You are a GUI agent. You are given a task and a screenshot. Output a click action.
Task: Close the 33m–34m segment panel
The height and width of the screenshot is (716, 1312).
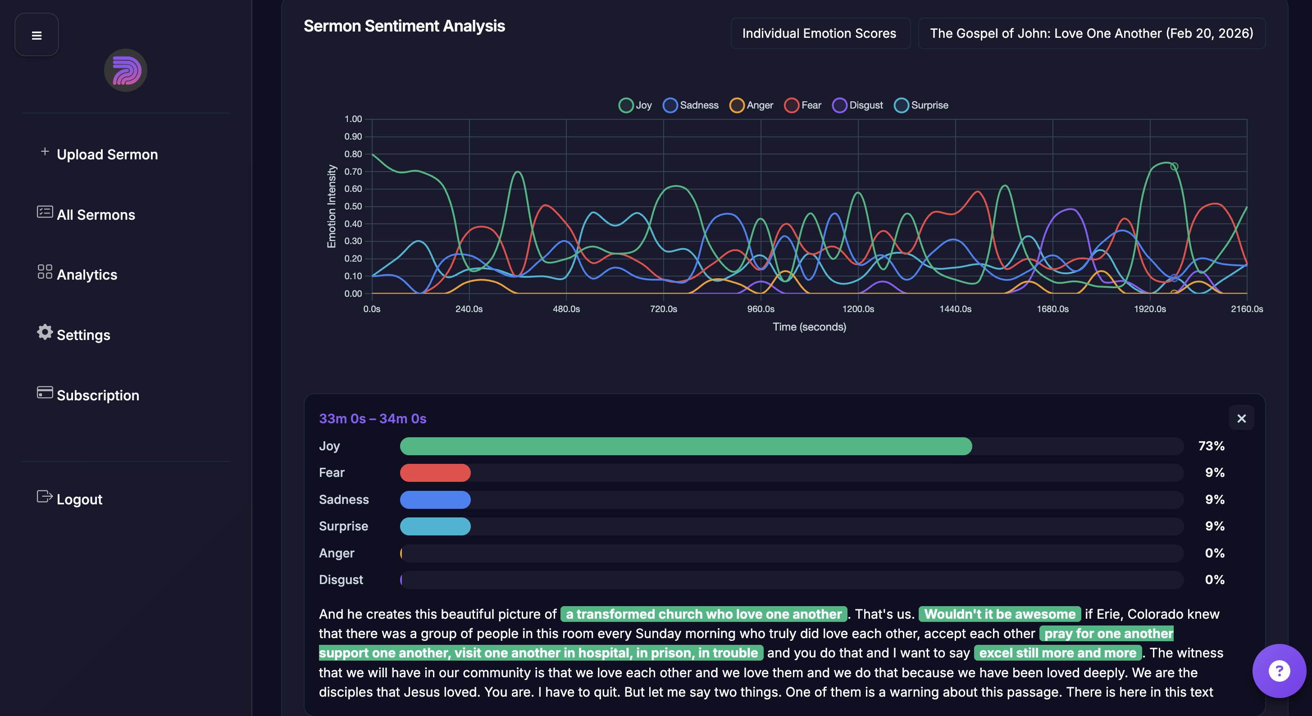point(1241,418)
